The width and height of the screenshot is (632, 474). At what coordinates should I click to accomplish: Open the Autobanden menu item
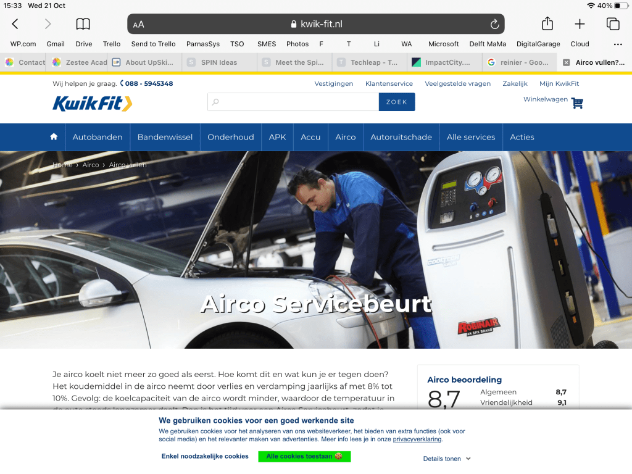point(98,137)
